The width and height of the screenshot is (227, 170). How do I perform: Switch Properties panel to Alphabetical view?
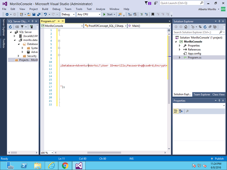coord(181,111)
